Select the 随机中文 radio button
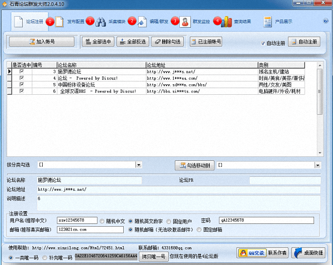This screenshot has width=333, height=265. pyautogui.click(x=102, y=220)
